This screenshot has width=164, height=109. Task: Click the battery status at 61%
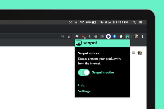coord(91,23)
